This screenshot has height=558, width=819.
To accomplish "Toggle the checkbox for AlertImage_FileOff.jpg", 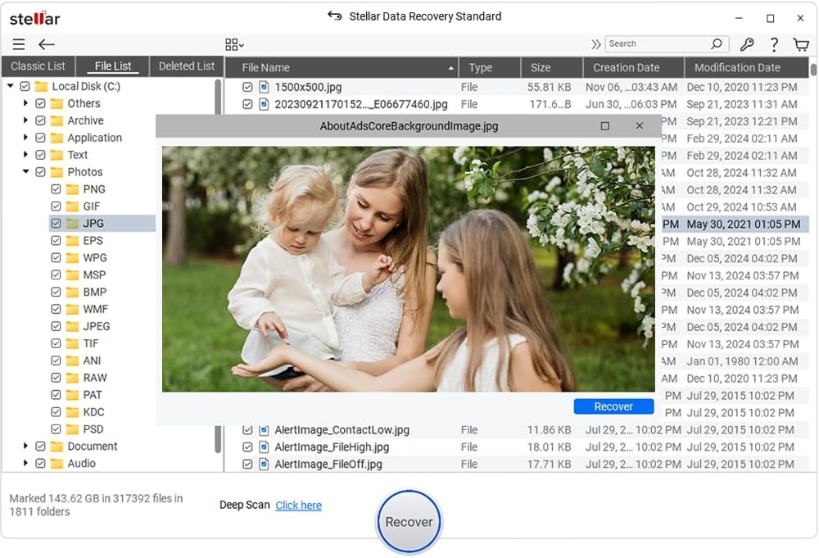I will click(247, 464).
